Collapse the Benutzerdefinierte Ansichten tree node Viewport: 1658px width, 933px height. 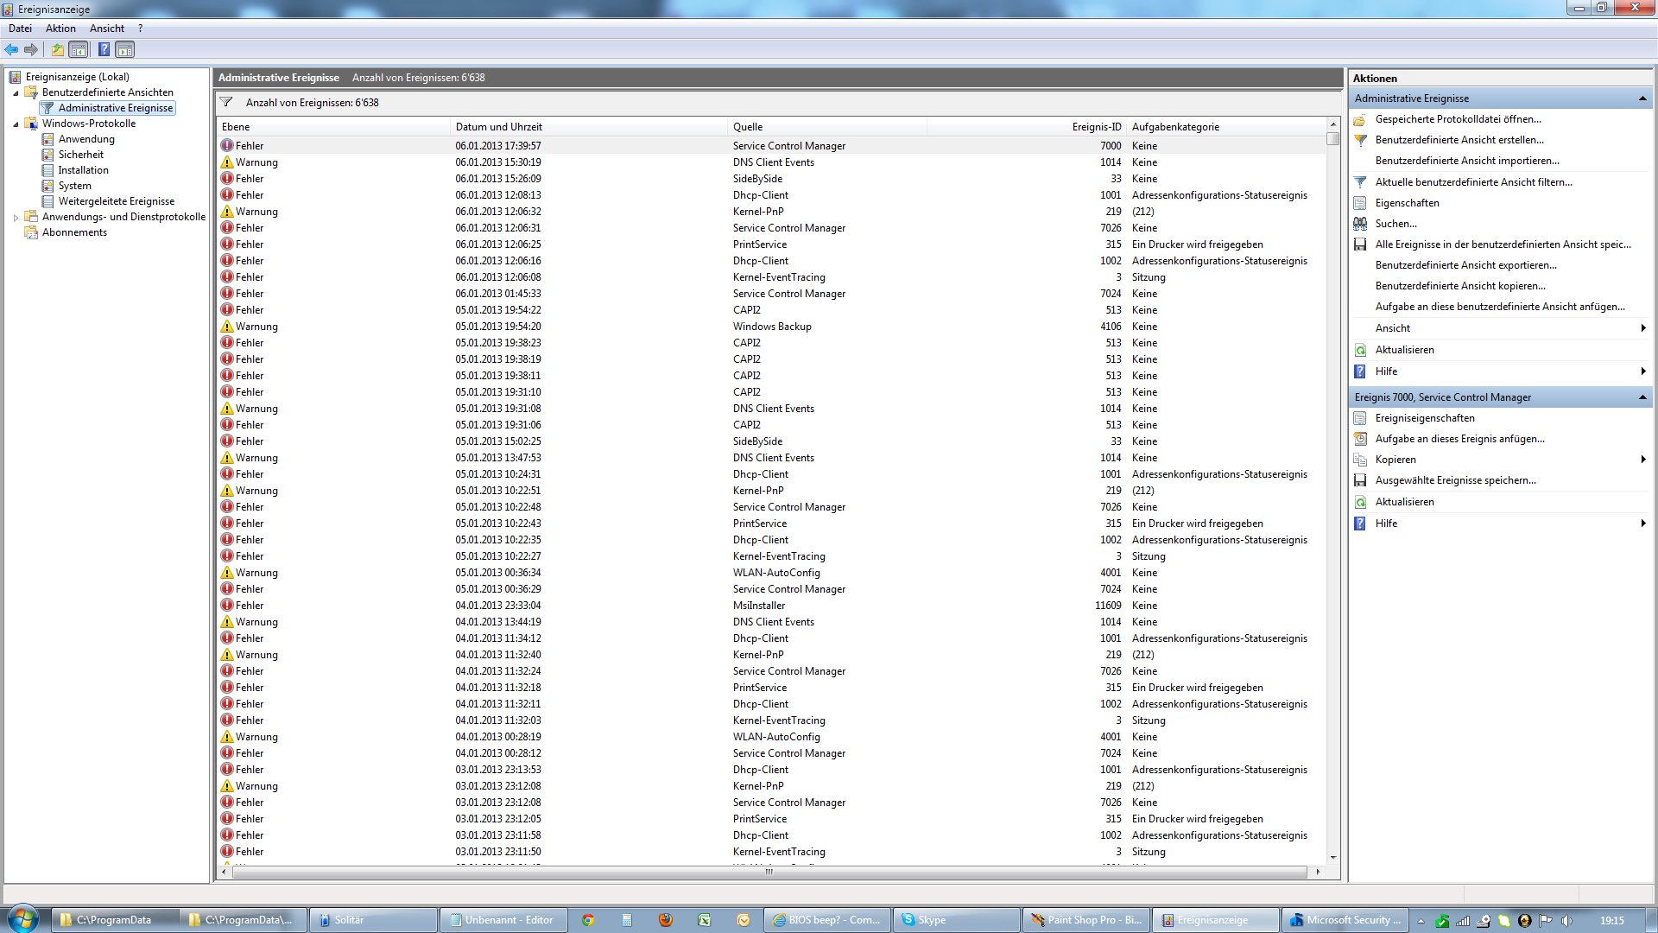point(16,92)
